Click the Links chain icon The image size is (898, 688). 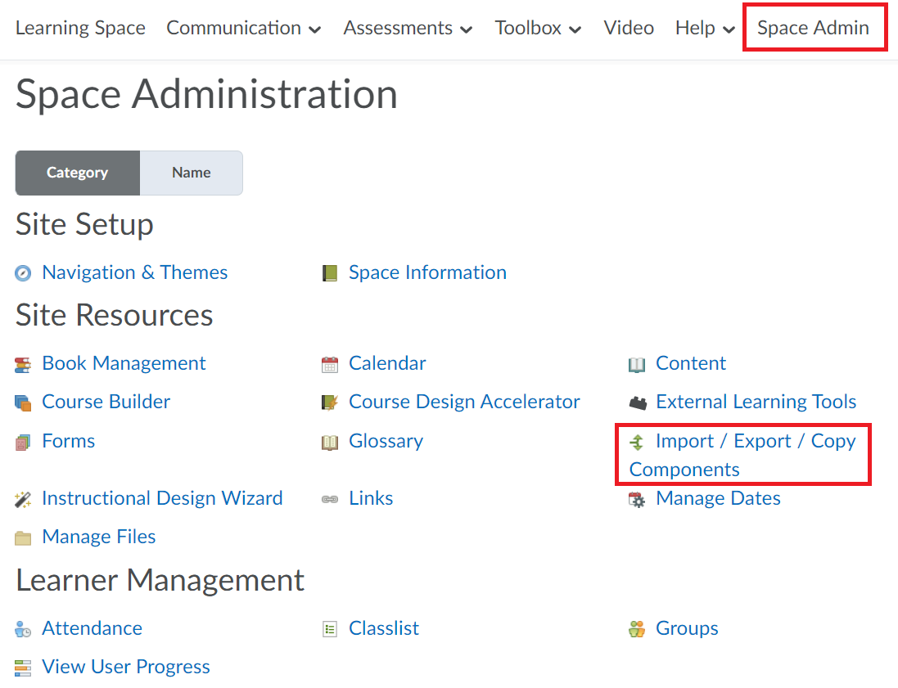pos(330,500)
